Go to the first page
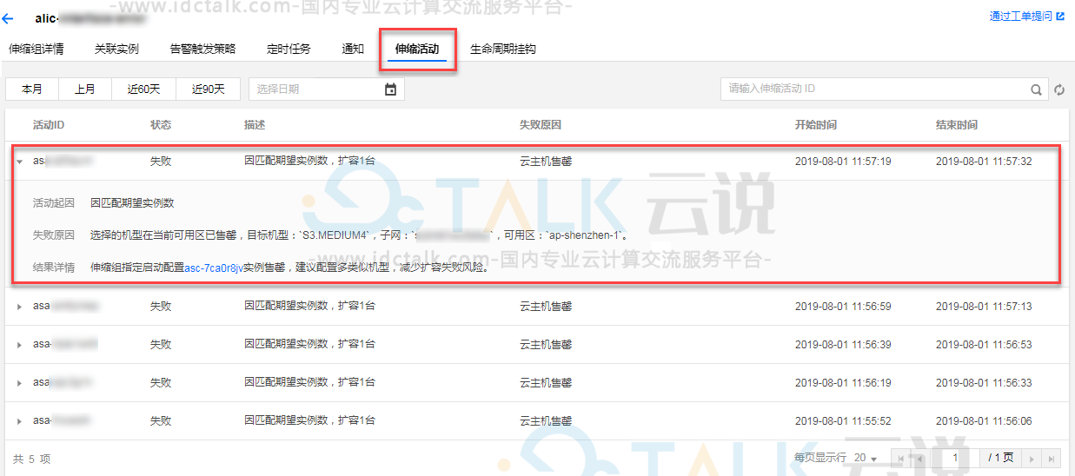The height and width of the screenshot is (476, 1075). [899, 459]
